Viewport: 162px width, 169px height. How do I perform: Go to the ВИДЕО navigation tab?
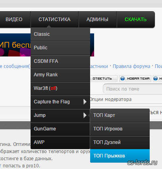pyautogui.click(x=14, y=19)
